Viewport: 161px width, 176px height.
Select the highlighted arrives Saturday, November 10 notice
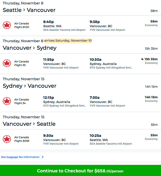pos(68,41)
